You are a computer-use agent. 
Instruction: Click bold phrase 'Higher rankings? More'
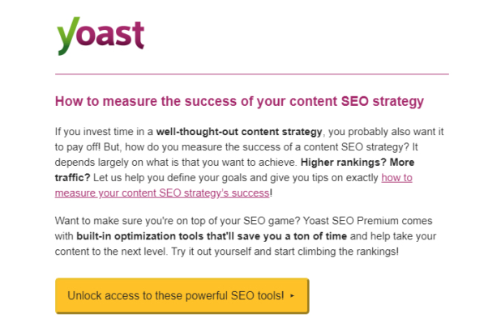(x=358, y=163)
